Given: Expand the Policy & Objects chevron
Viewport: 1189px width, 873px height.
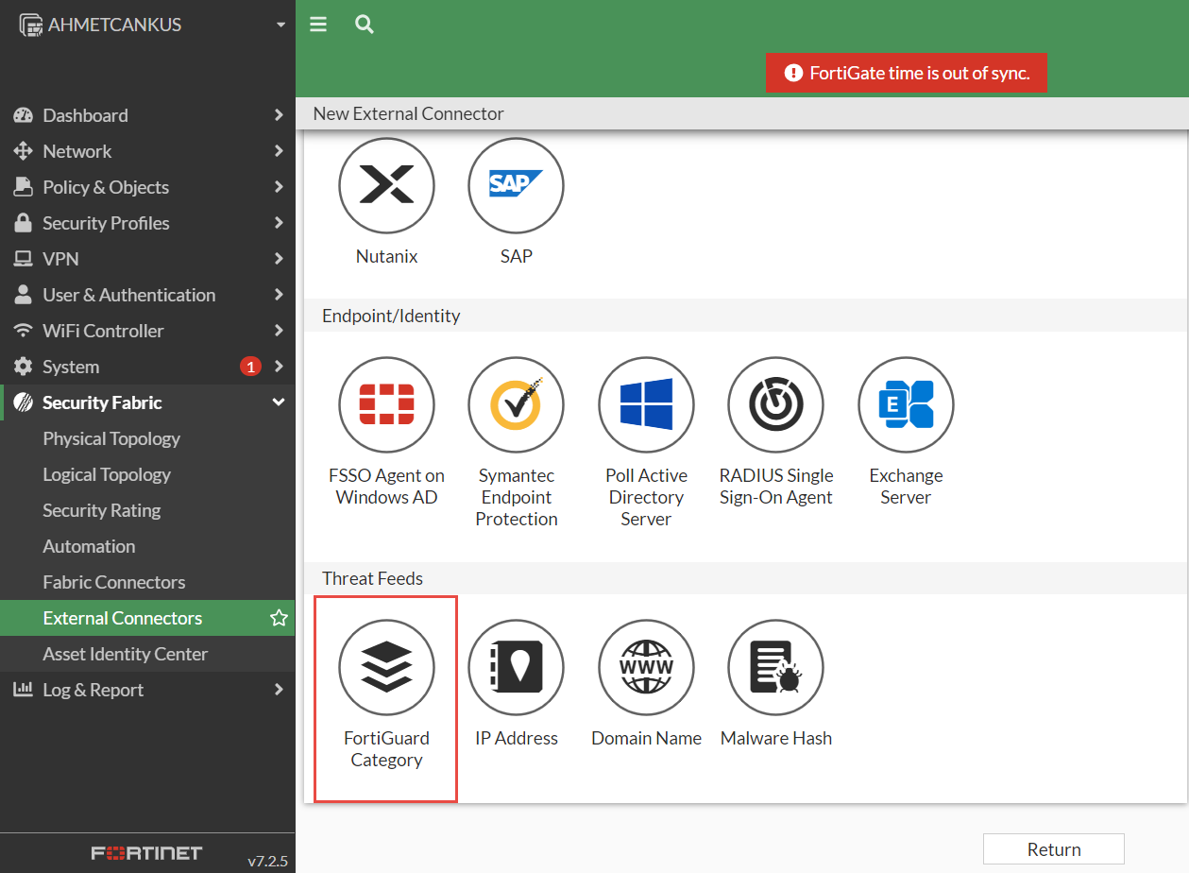Looking at the screenshot, I should coord(279,187).
